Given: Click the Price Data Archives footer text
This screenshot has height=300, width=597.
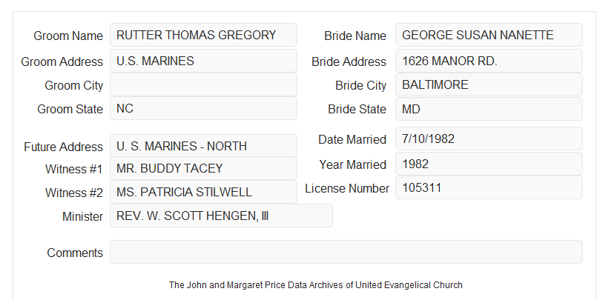Looking at the screenshot, I should pyautogui.click(x=316, y=284).
